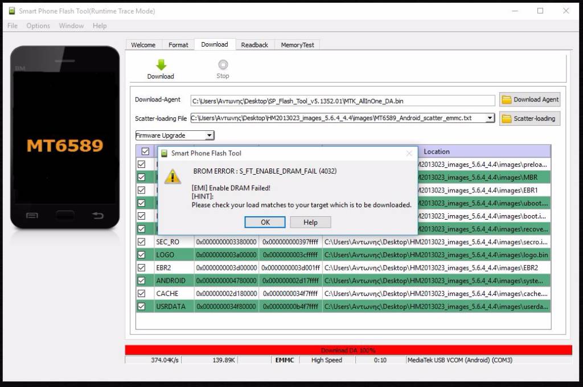Viewport: 583px width, 387px height.
Task: Toggle the select-all checkbox in the table header
Action: (x=145, y=151)
